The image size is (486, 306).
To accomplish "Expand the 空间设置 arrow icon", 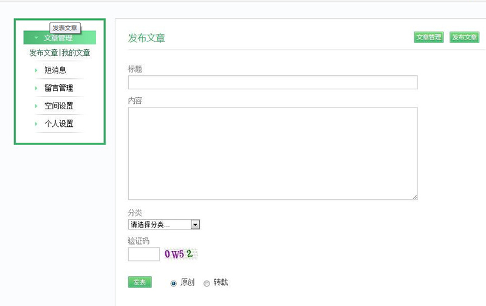I will point(36,106).
